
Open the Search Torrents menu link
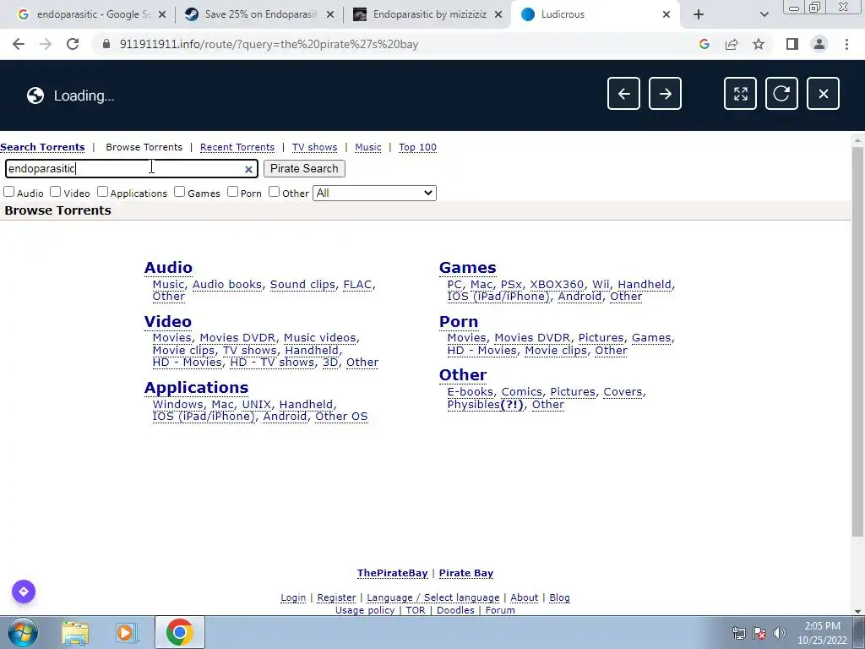[x=42, y=147]
